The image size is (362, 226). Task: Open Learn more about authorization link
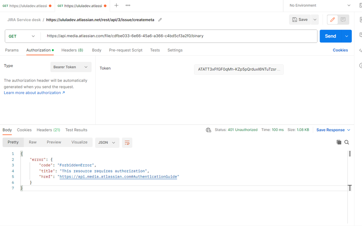click(34, 93)
